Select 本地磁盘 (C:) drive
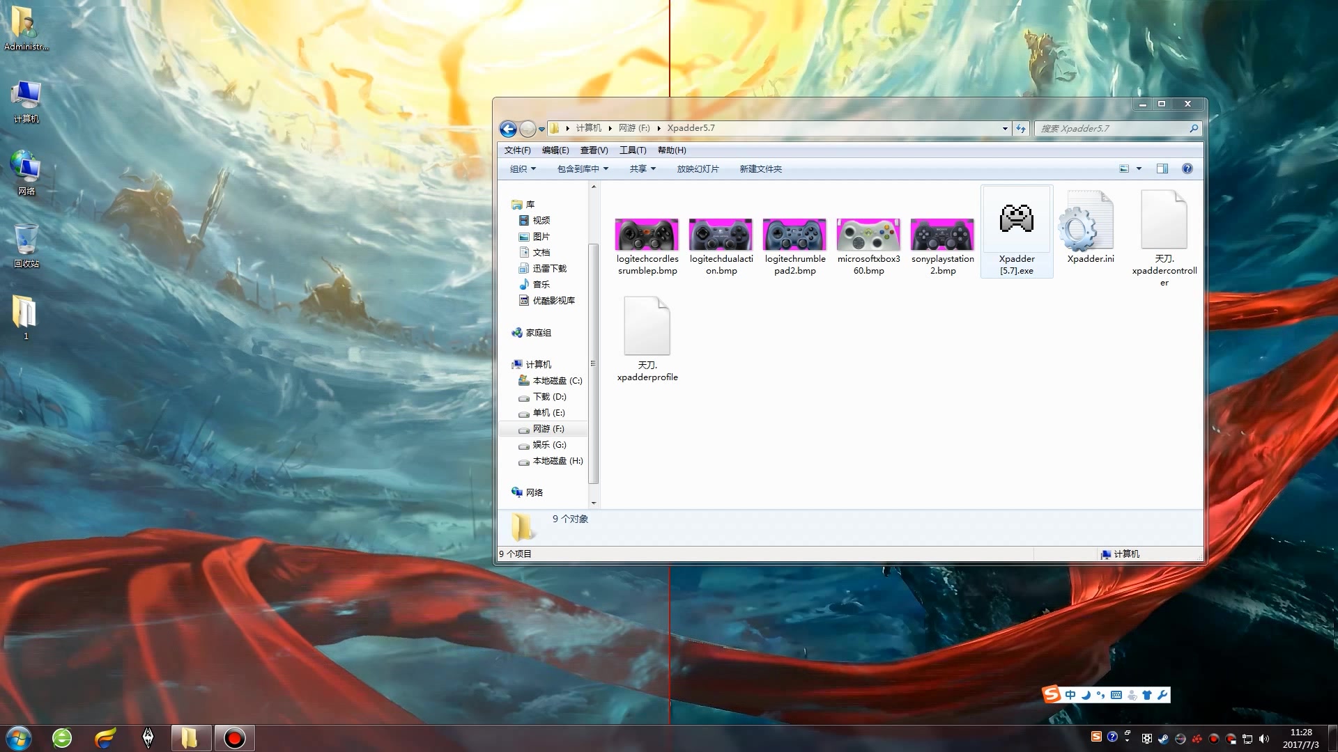Screen dimensions: 1338x752 551,381
